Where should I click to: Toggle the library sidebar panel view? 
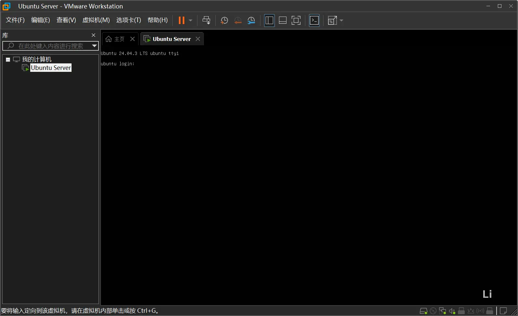269,20
